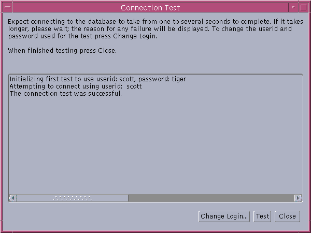
Task: Click the dotted grip on the scrollbar thumb
Action: point(73,198)
